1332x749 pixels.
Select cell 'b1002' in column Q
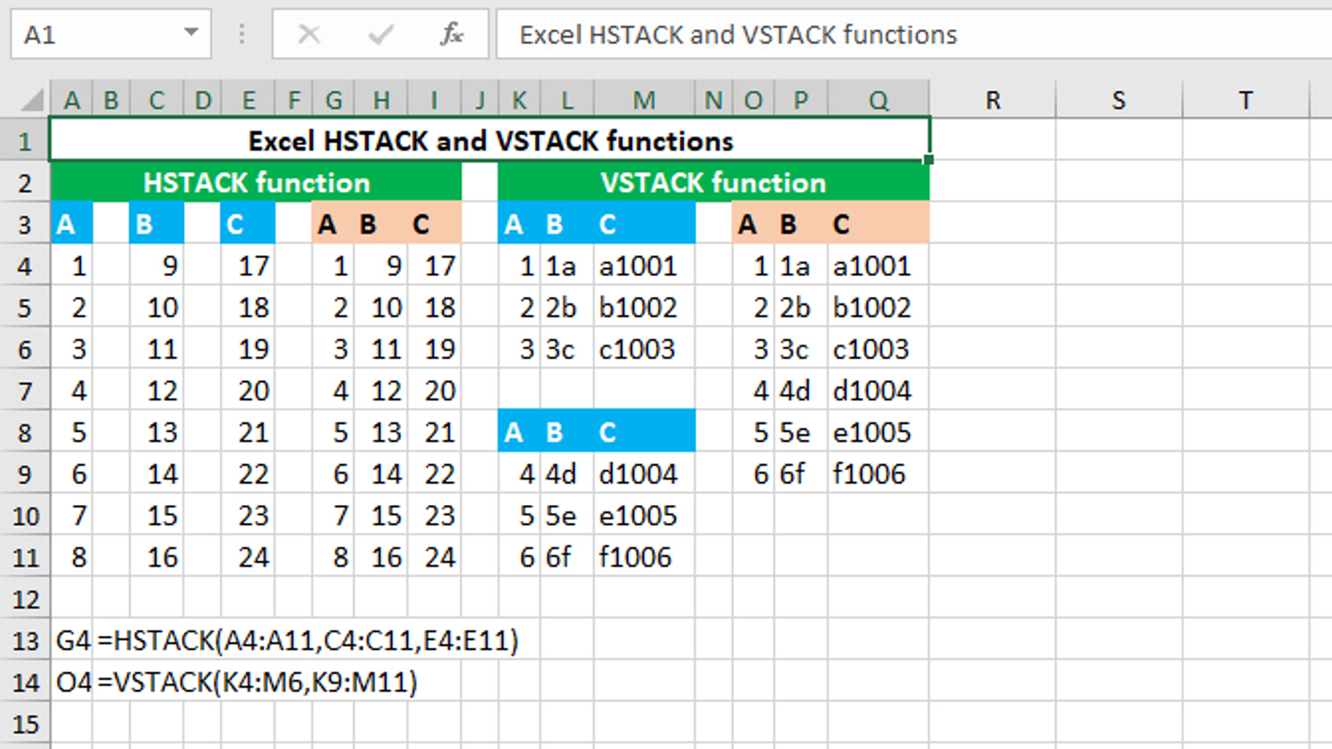pos(878,307)
